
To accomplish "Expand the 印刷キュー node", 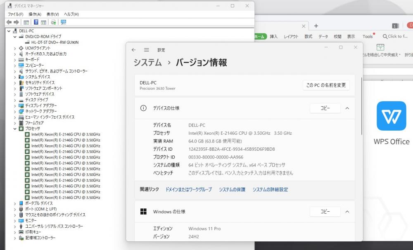I will coord(15,232).
